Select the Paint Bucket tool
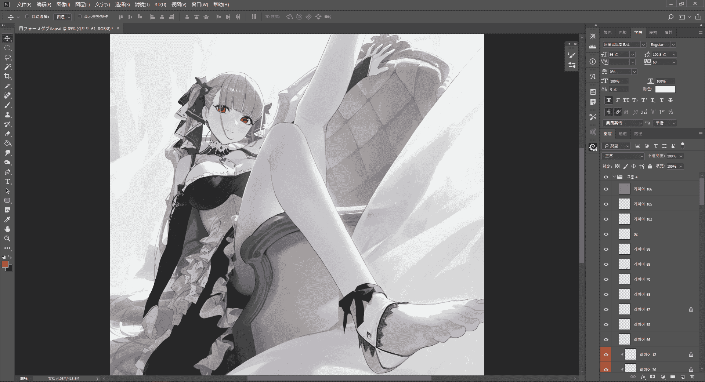Image resolution: width=705 pixels, height=382 pixels. pyautogui.click(x=7, y=143)
